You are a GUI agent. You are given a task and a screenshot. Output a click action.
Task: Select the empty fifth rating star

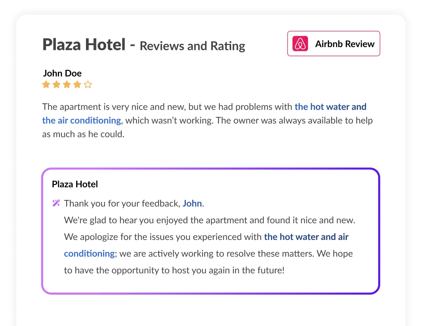point(88,84)
